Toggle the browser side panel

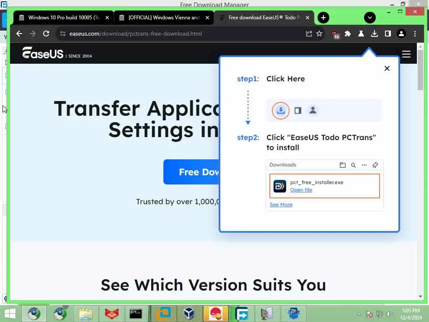click(388, 34)
